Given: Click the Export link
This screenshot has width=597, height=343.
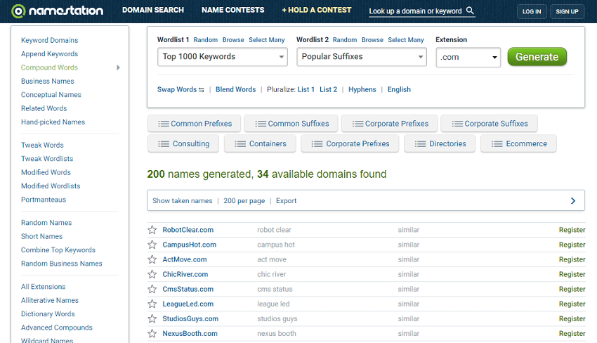Looking at the screenshot, I should [287, 201].
